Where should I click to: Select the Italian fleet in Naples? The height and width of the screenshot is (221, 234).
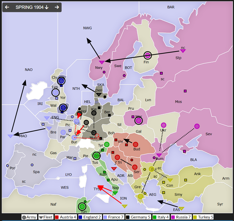point(115,193)
